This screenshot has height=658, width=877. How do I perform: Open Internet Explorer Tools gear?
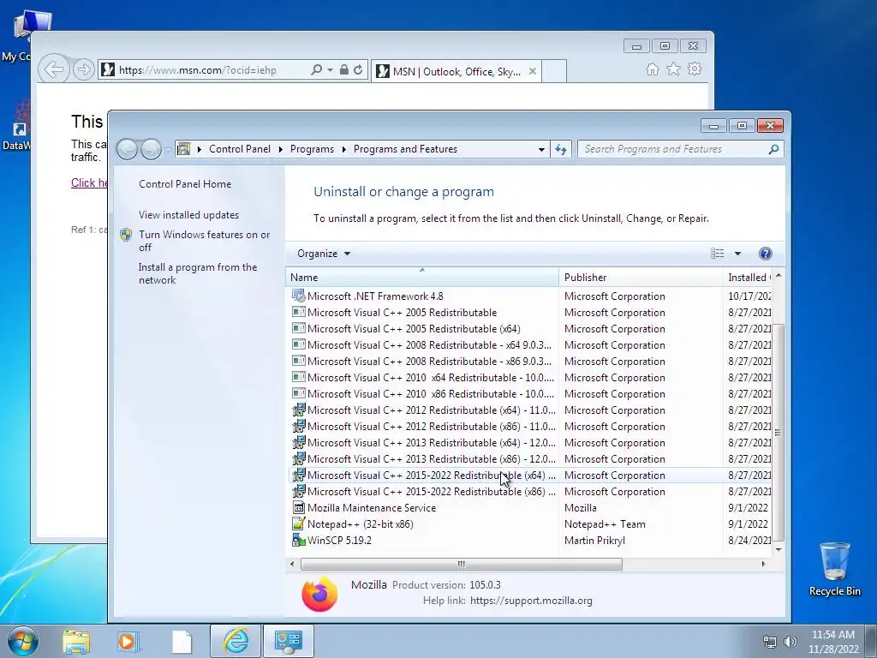click(x=695, y=69)
